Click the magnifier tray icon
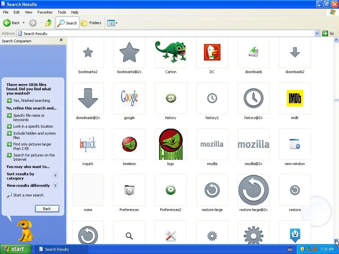The image size is (339, 254). tap(315, 249)
